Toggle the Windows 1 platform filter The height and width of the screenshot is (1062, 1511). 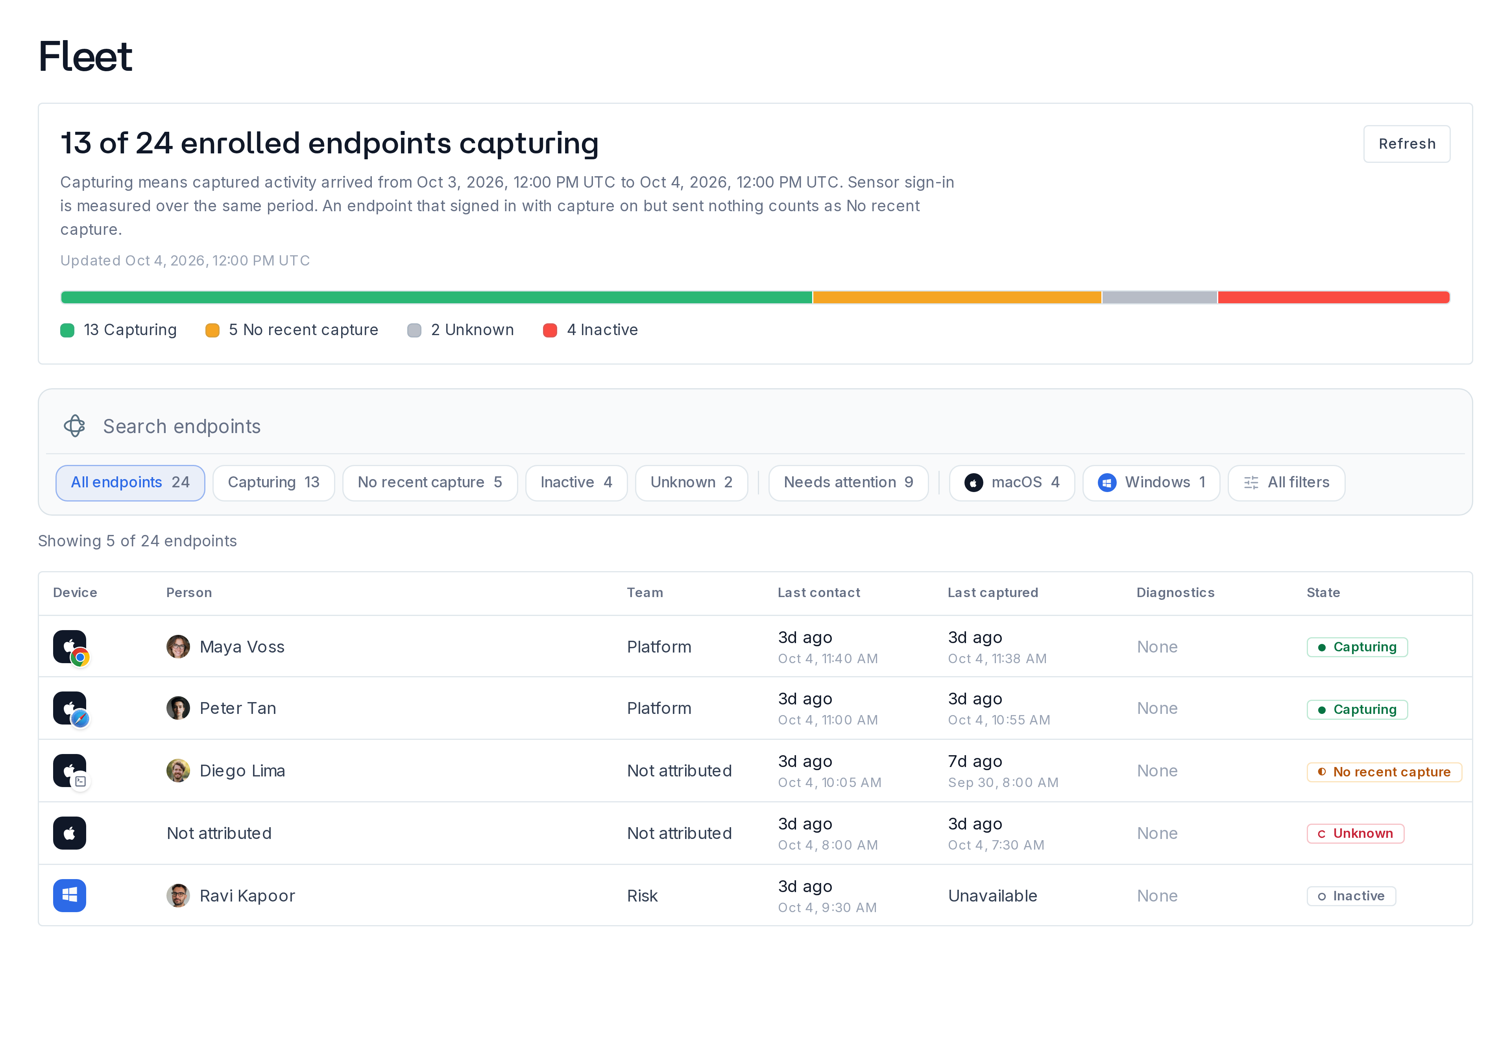1151,482
